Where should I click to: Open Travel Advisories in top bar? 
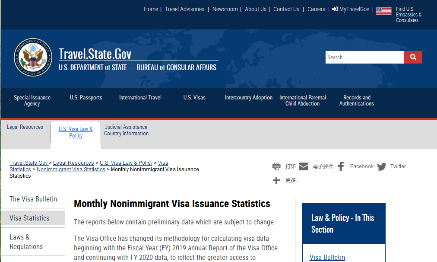[x=184, y=9]
